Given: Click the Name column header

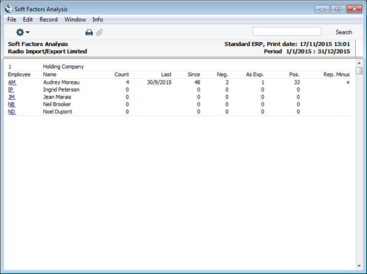Looking at the screenshot, I should 50,75.
